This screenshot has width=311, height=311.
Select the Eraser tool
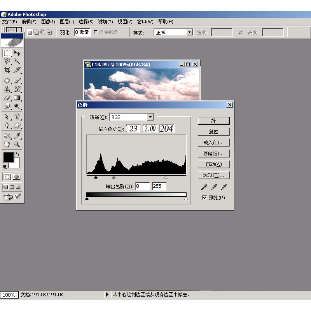tap(7, 98)
